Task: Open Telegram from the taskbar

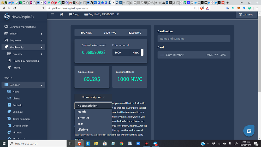Action: (155, 144)
